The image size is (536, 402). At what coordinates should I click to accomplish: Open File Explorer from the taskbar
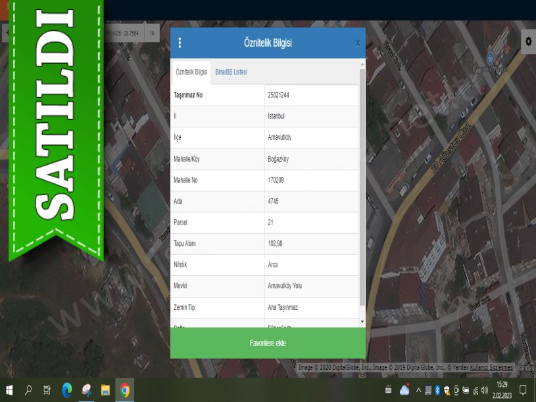coord(105,390)
